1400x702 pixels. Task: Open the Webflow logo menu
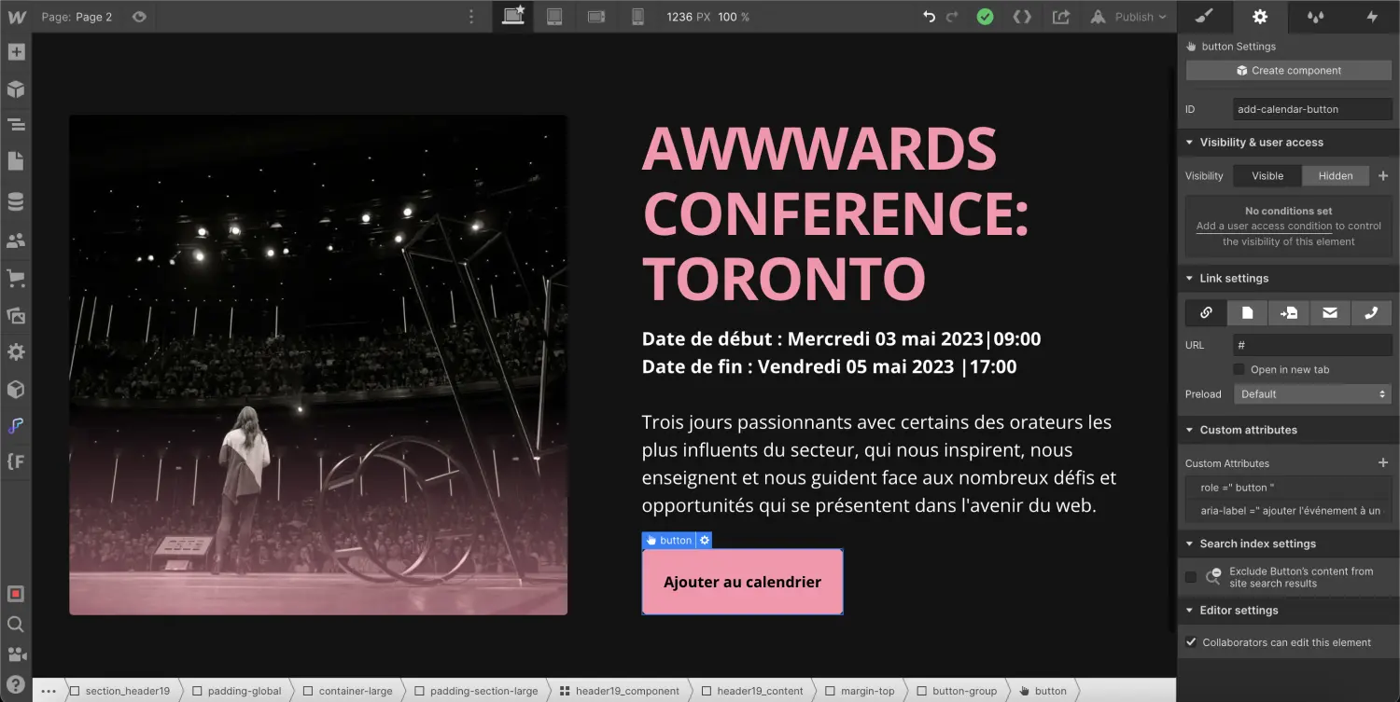16,17
